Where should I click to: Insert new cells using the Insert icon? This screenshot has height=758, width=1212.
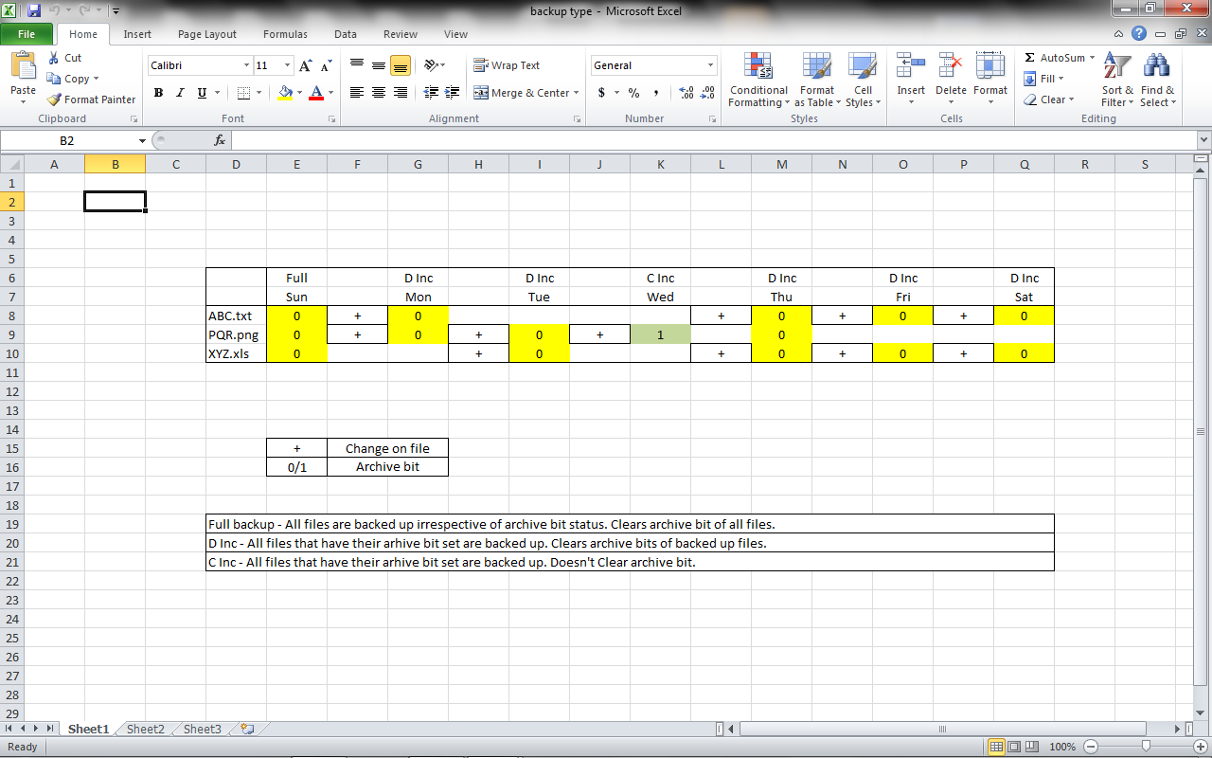(910, 76)
